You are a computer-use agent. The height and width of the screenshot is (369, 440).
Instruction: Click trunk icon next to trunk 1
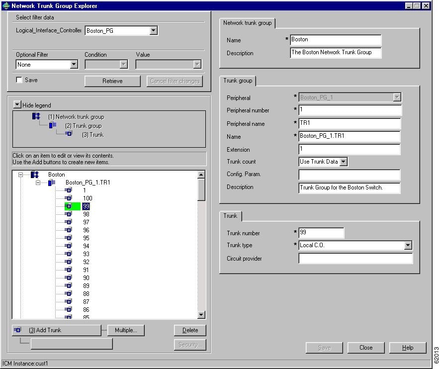[x=68, y=190]
